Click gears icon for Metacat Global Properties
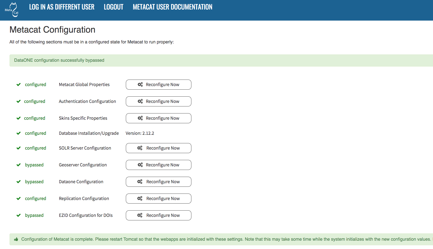This screenshot has width=433, height=249. click(140, 85)
